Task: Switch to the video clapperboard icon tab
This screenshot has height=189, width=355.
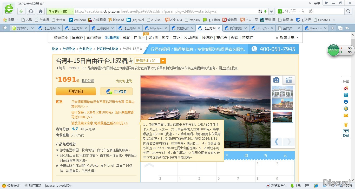Action: [x=289, y=80]
